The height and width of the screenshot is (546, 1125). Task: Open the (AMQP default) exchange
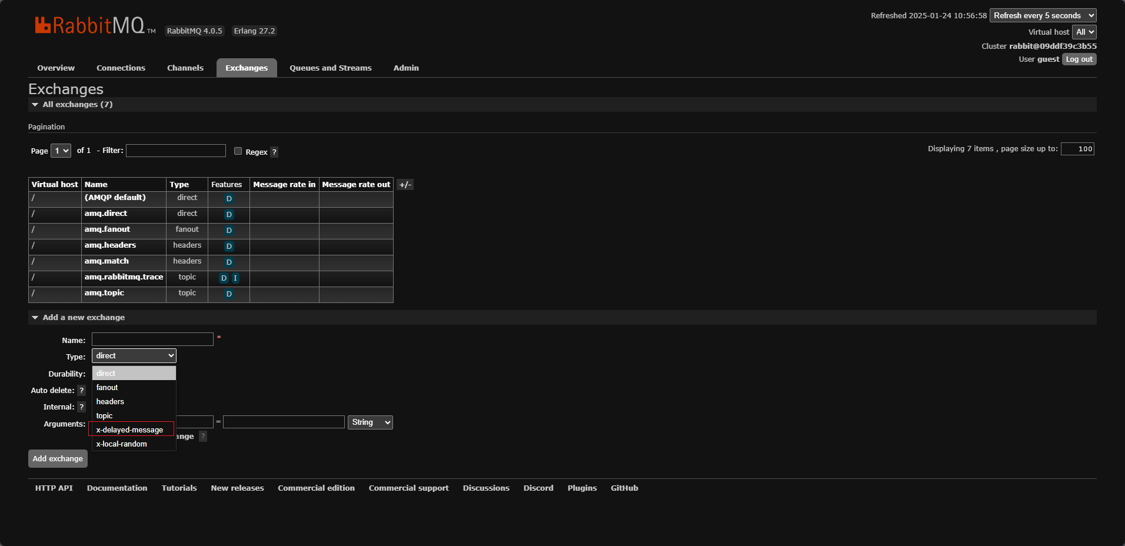tap(115, 198)
